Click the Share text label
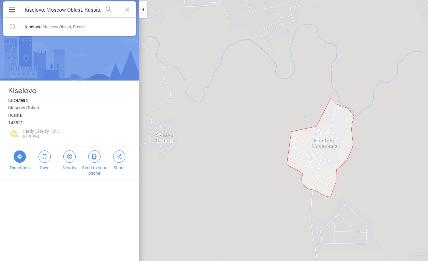 (x=119, y=168)
